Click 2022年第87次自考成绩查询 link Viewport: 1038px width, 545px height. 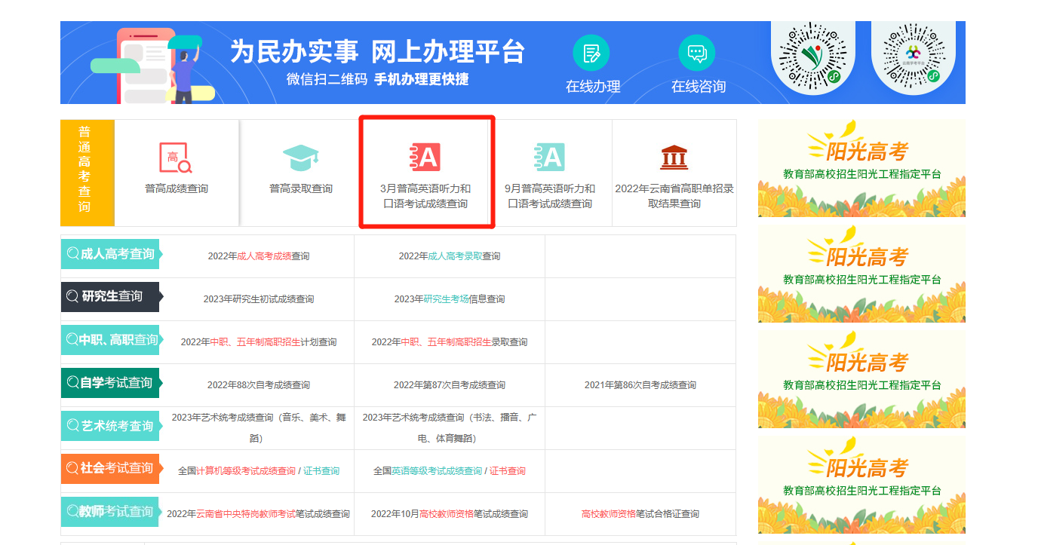point(450,385)
